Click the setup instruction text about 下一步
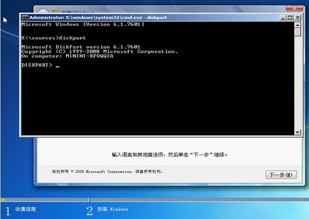This screenshot has width=309, height=219. tap(170, 155)
